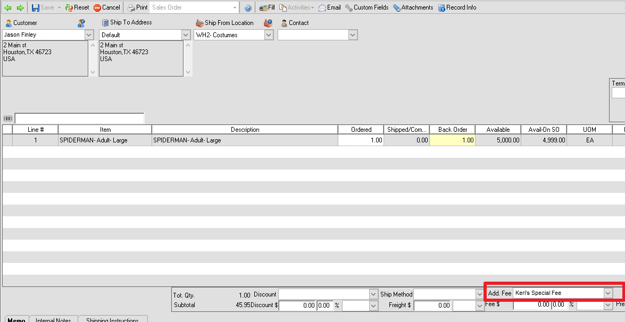This screenshot has width=625, height=322.
Task: Click the Ship To Address building icon
Action: (x=105, y=23)
